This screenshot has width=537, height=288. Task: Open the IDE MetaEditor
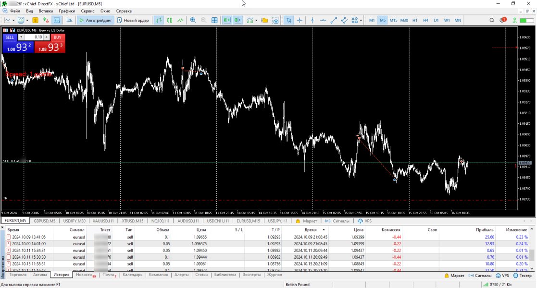(69, 21)
